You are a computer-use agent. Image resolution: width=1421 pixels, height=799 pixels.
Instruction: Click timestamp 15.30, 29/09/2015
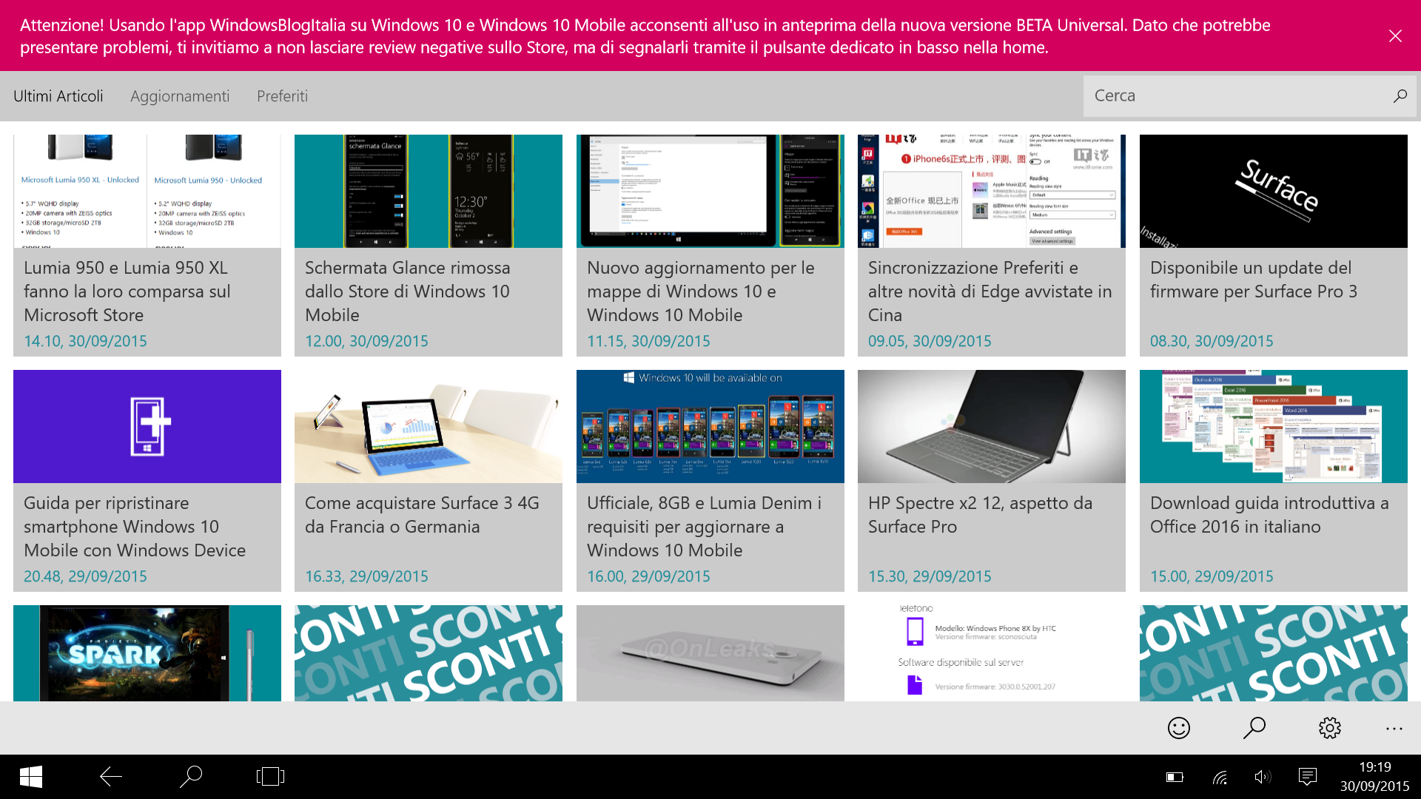tap(930, 576)
